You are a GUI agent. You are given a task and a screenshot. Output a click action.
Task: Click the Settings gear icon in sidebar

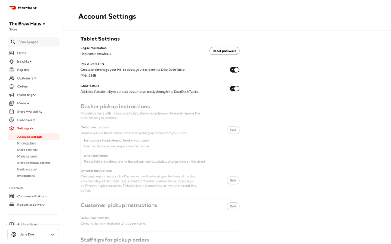point(12,128)
